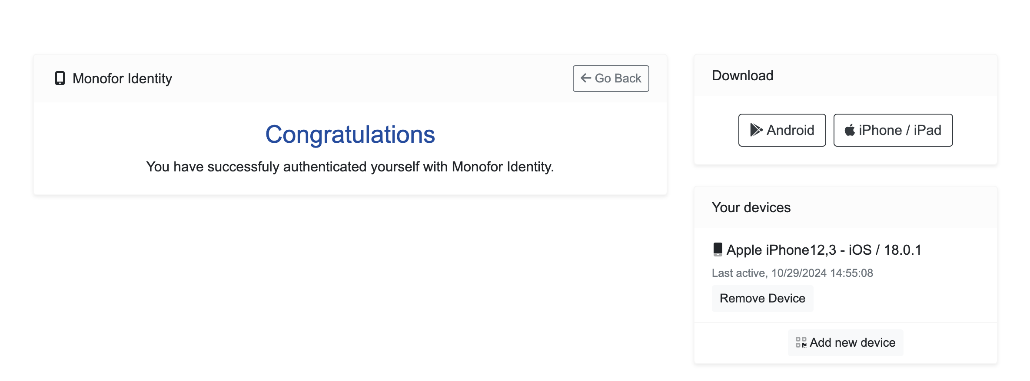Image resolution: width=1030 pixels, height=381 pixels.
Task: Click the Last active timestamp text
Action: pos(792,273)
